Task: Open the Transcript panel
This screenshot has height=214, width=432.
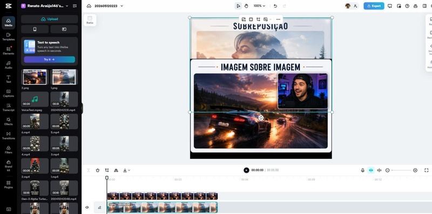Action: tap(8, 108)
